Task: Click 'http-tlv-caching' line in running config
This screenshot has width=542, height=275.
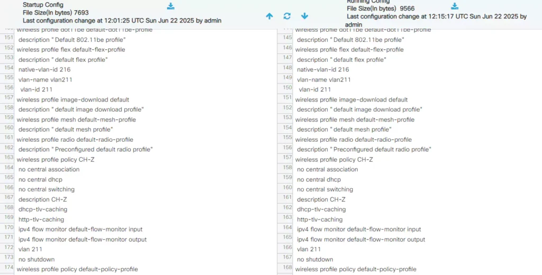Action: click(x=320, y=219)
